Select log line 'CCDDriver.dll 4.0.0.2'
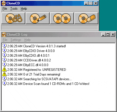 pos(29,60)
